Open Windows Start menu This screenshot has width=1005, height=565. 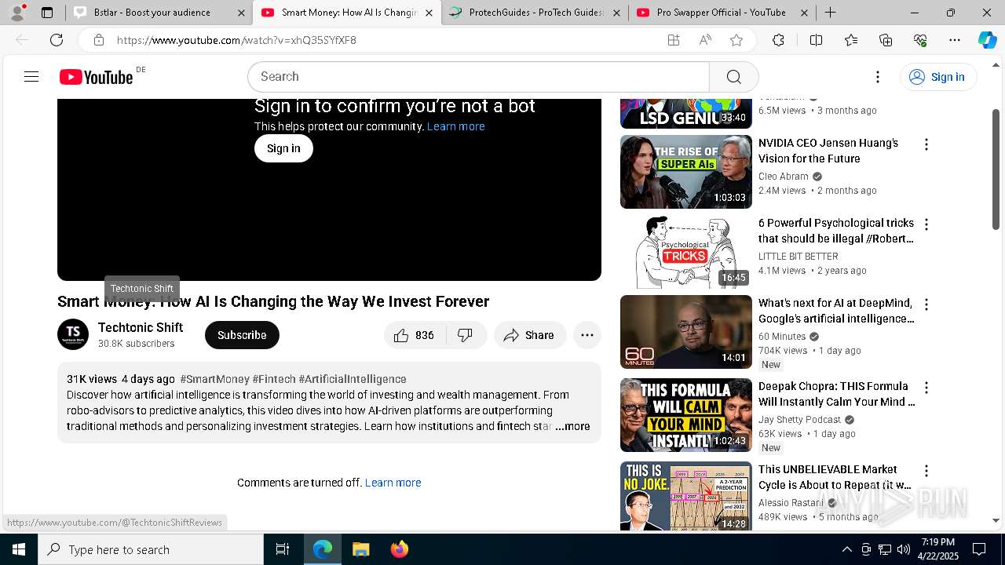pyautogui.click(x=19, y=549)
